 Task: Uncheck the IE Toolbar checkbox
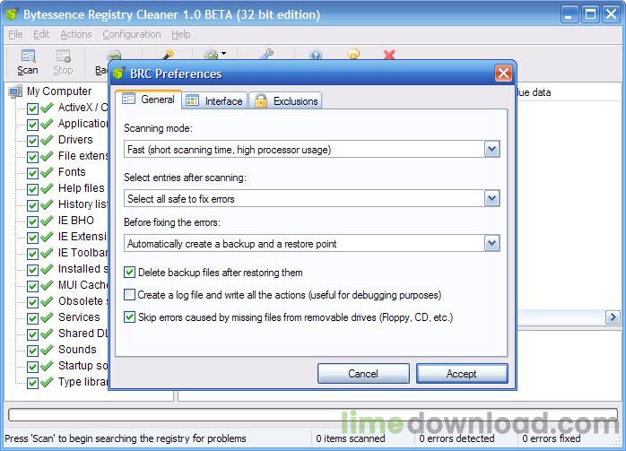tap(32, 254)
